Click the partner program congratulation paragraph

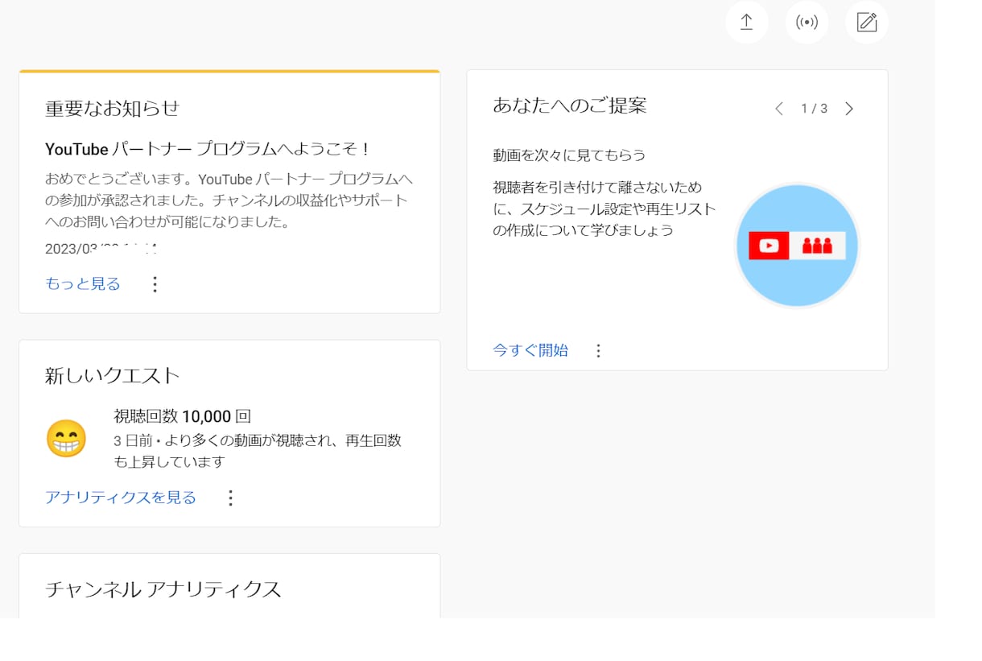coord(229,200)
